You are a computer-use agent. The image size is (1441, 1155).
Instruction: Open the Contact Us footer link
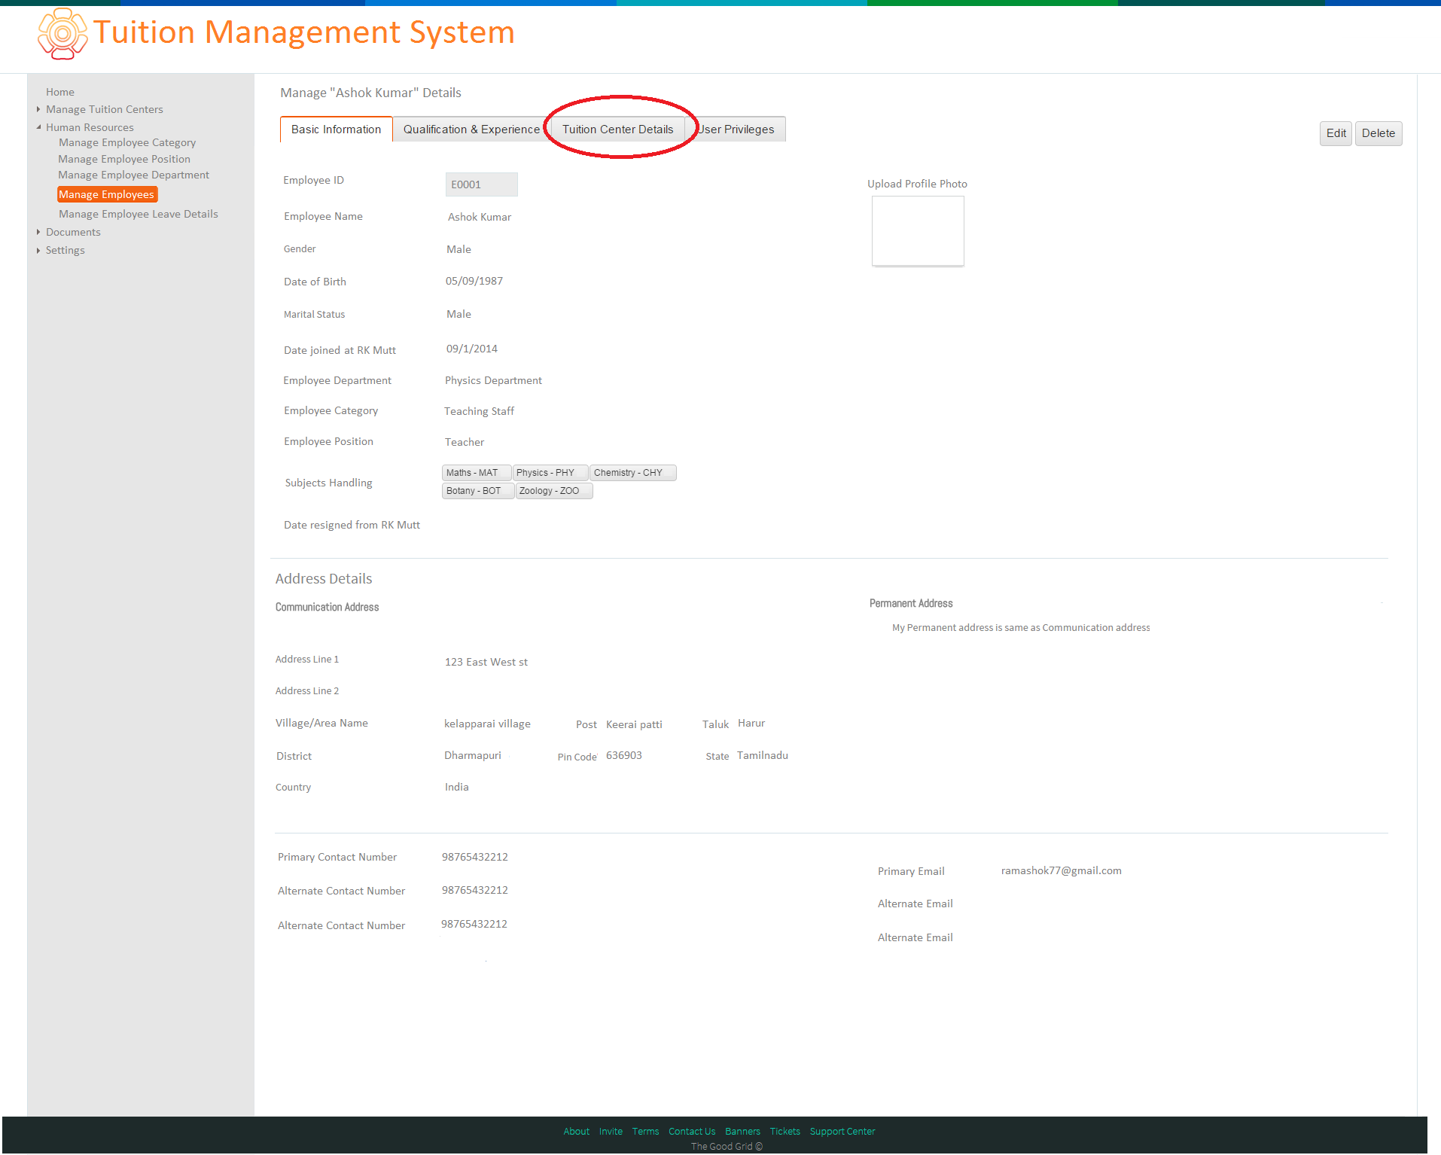(692, 1132)
